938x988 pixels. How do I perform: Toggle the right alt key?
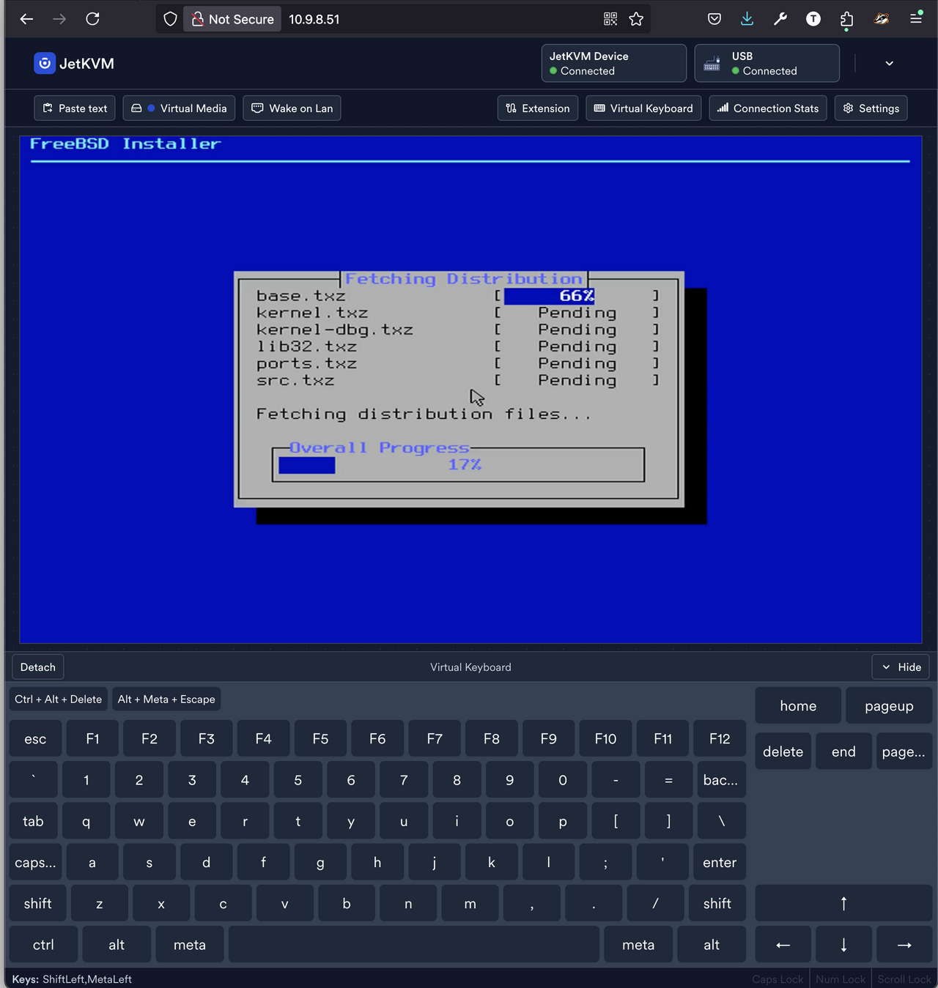point(712,945)
